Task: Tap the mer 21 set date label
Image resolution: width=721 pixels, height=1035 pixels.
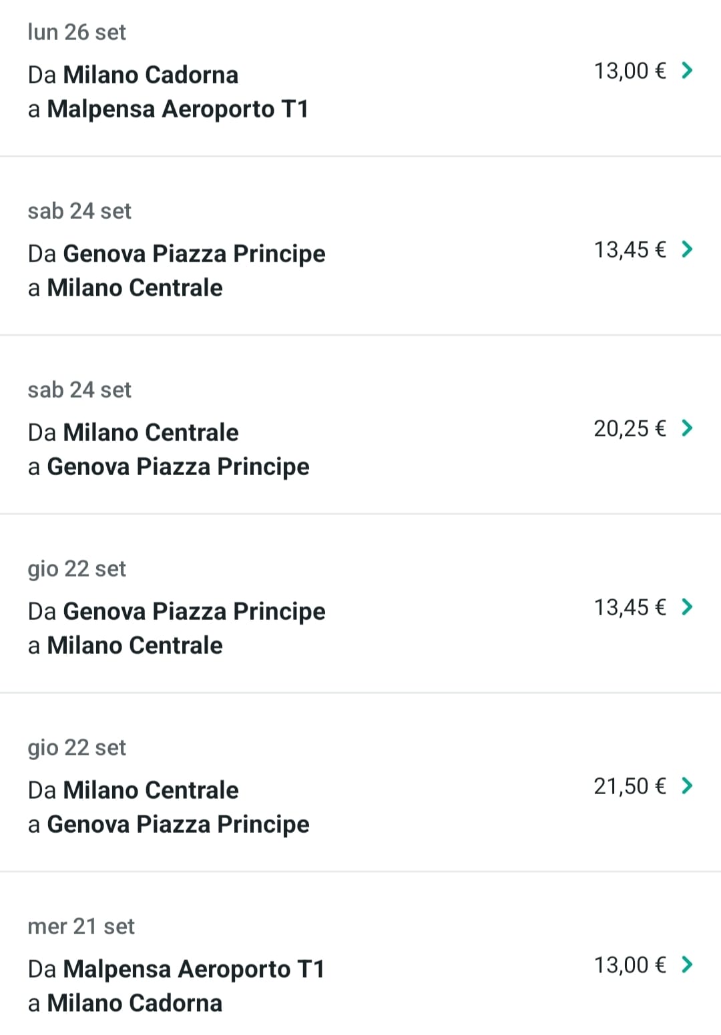Action: pyautogui.click(x=81, y=926)
